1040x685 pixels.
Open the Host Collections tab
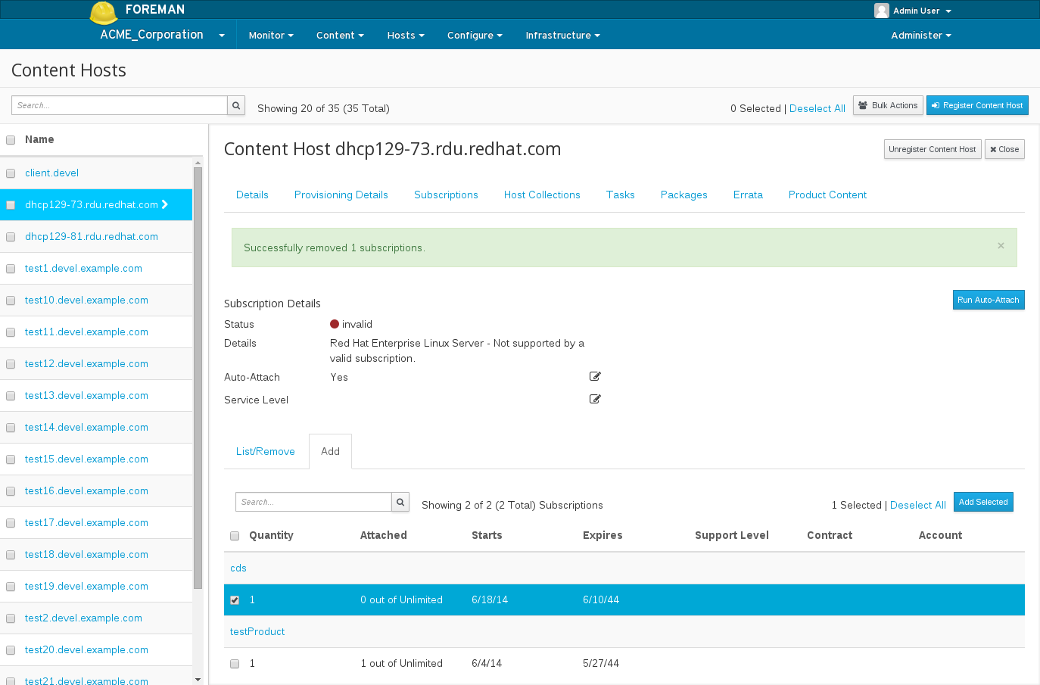pyautogui.click(x=542, y=195)
